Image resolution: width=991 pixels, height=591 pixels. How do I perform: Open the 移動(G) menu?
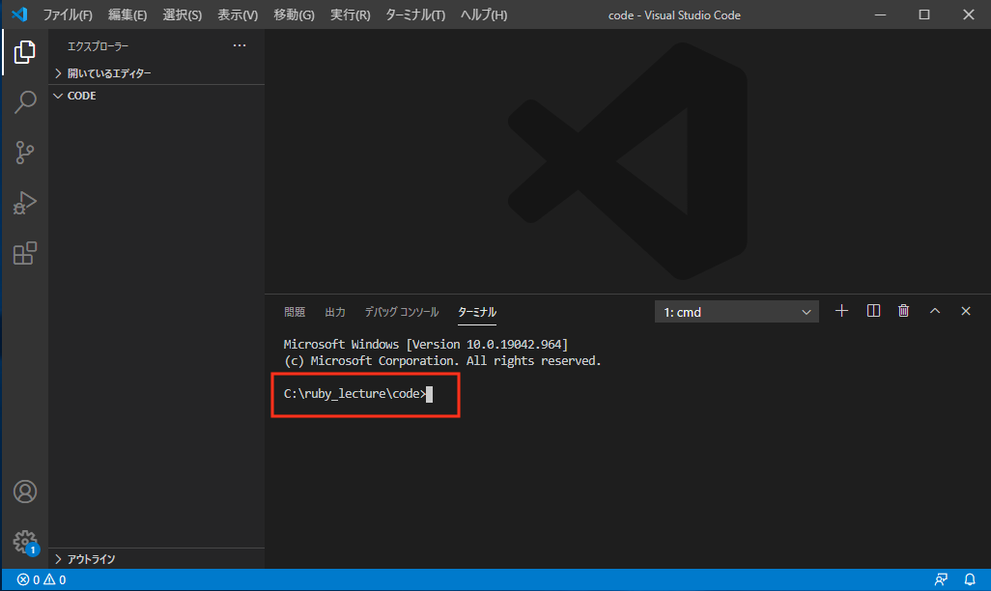tap(294, 14)
